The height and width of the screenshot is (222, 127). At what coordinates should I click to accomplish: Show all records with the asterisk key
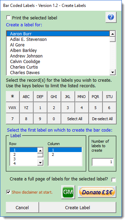click(x=12, y=97)
